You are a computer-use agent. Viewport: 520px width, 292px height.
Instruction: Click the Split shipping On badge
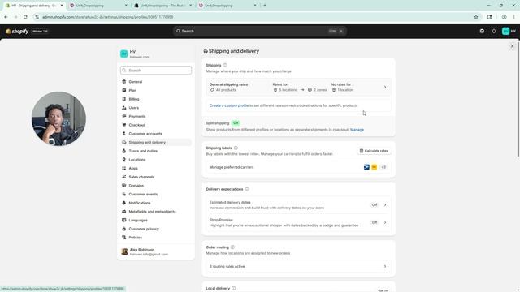pyautogui.click(x=236, y=123)
